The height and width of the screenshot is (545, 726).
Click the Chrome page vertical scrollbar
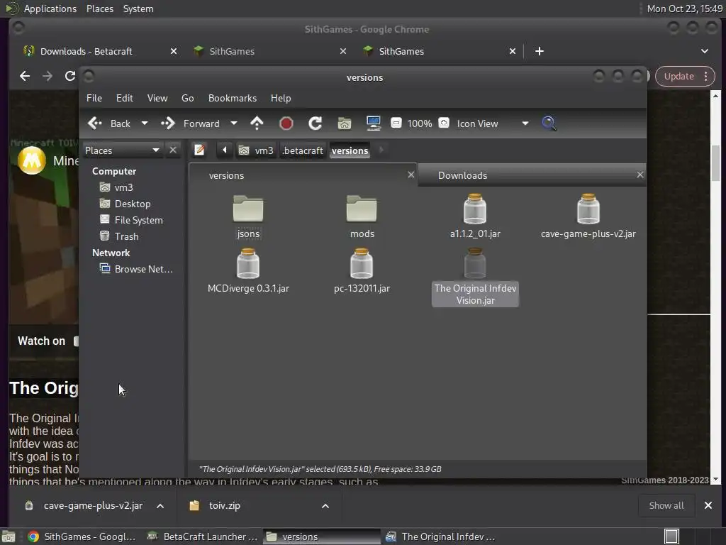[x=715, y=163]
